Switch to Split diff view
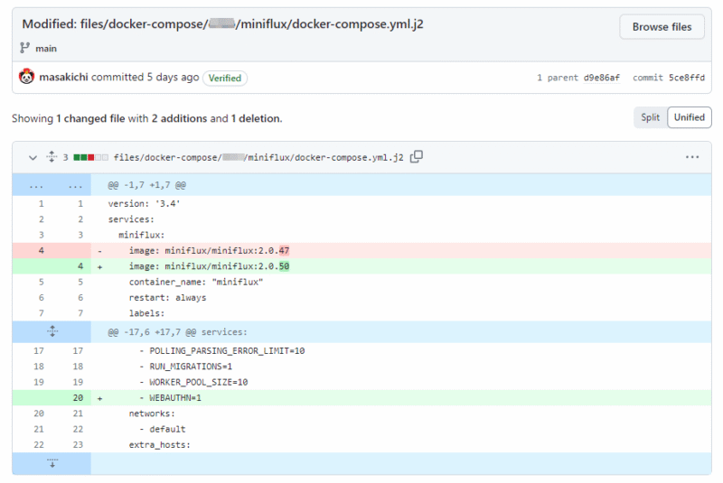723x483 pixels. (650, 117)
